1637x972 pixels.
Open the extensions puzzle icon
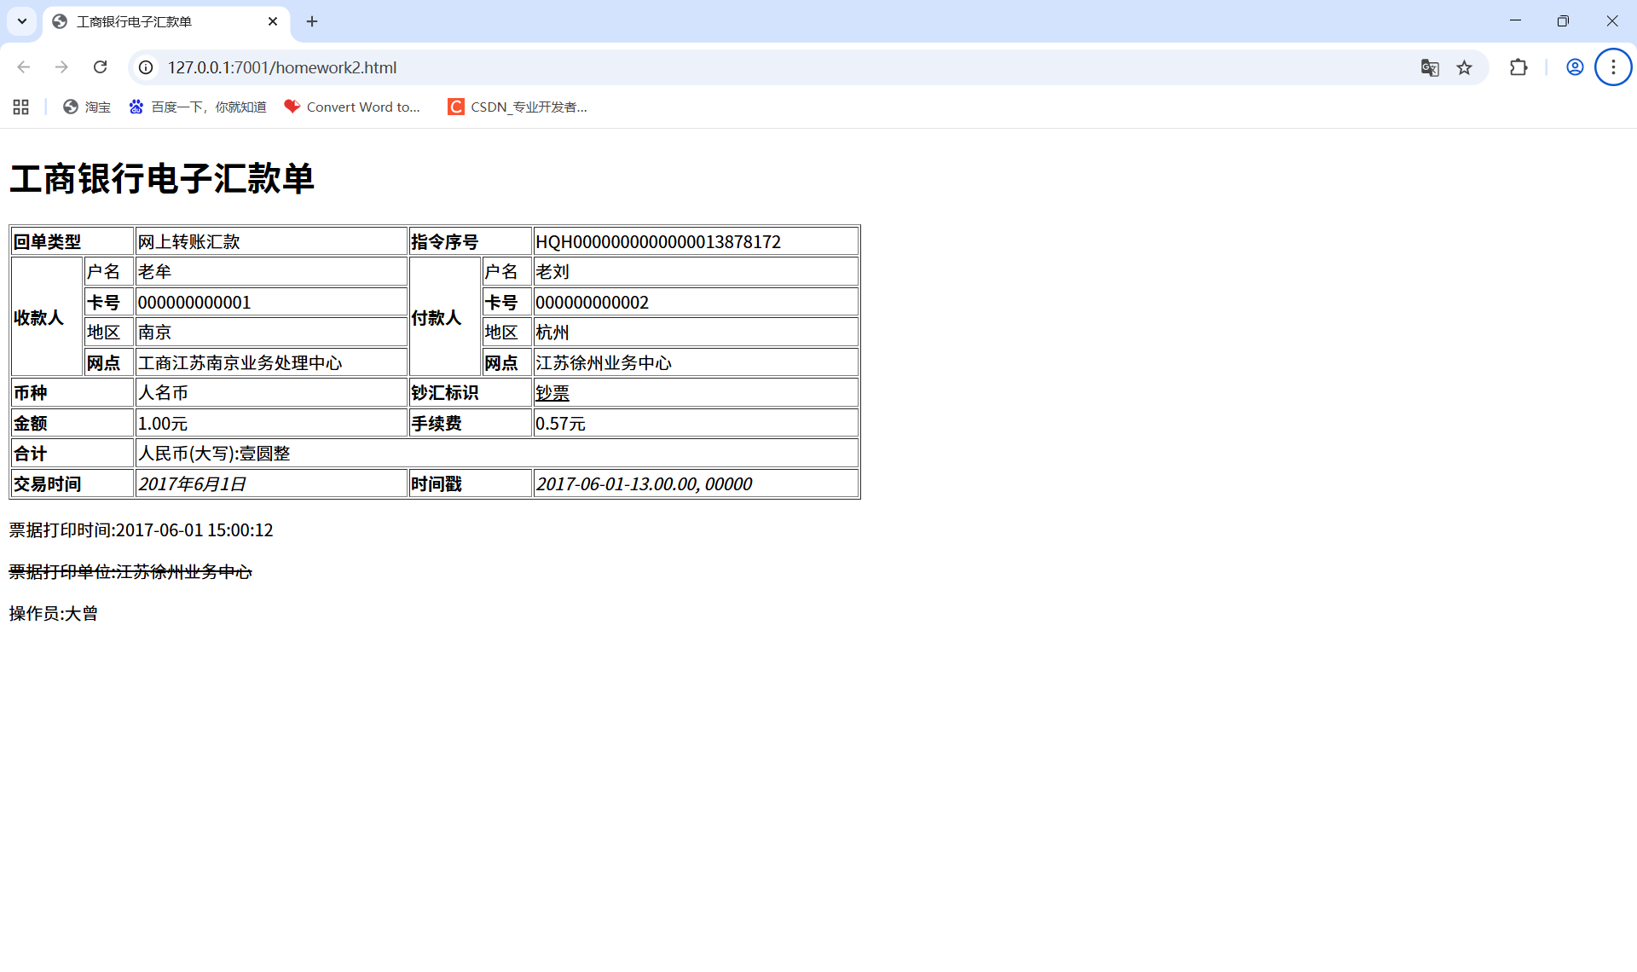tap(1518, 67)
